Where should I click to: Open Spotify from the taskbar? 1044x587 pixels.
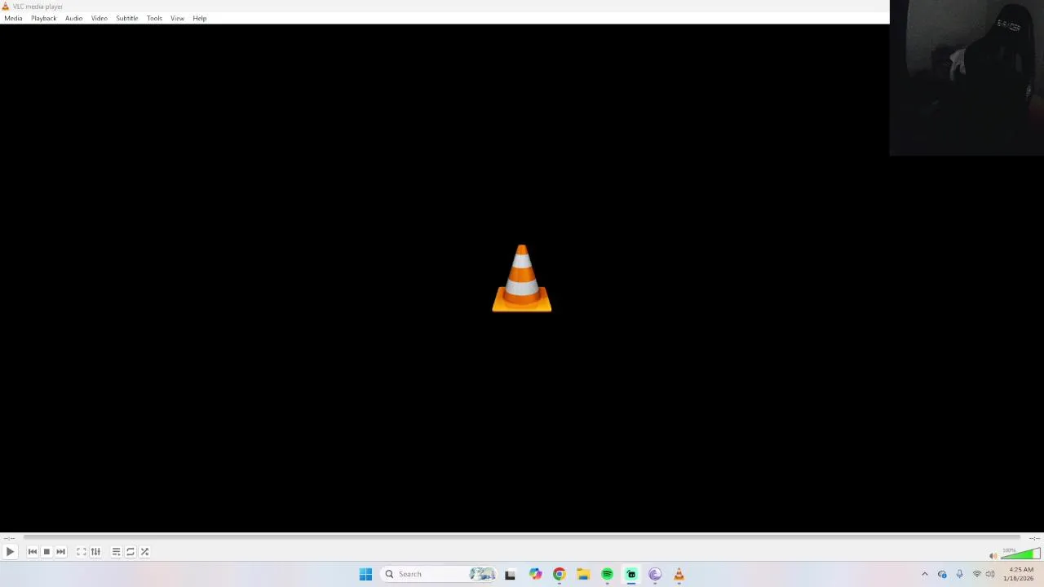click(x=607, y=574)
